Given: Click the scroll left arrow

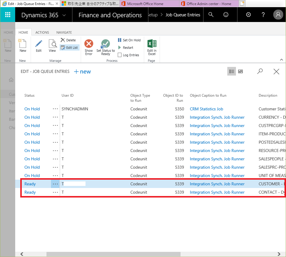Looking at the screenshot, I should point(22,254).
